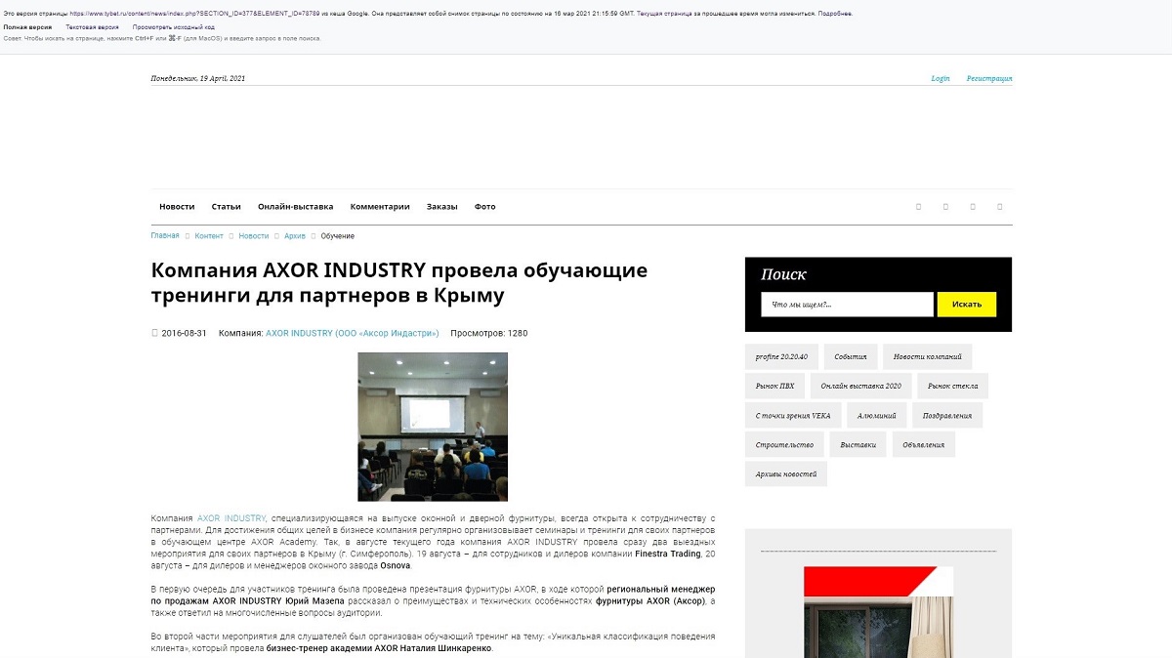The image size is (1172, 658).
Task: Click the calendar icon beside date 2016-08-31
Action: pyautogui.click(x=154, y=334)
